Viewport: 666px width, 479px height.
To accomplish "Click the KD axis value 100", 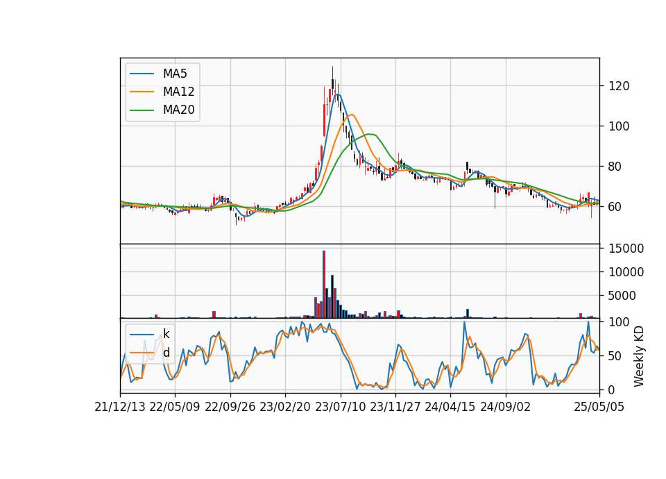I will click(619, 322).
